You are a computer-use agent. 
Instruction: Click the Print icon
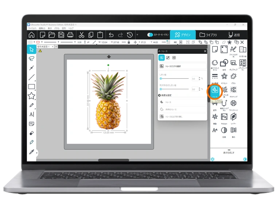click(x=71, y=35)
